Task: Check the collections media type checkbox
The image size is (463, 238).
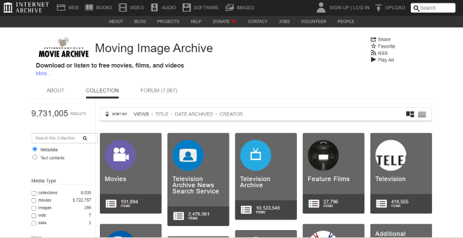Action: 34,193
